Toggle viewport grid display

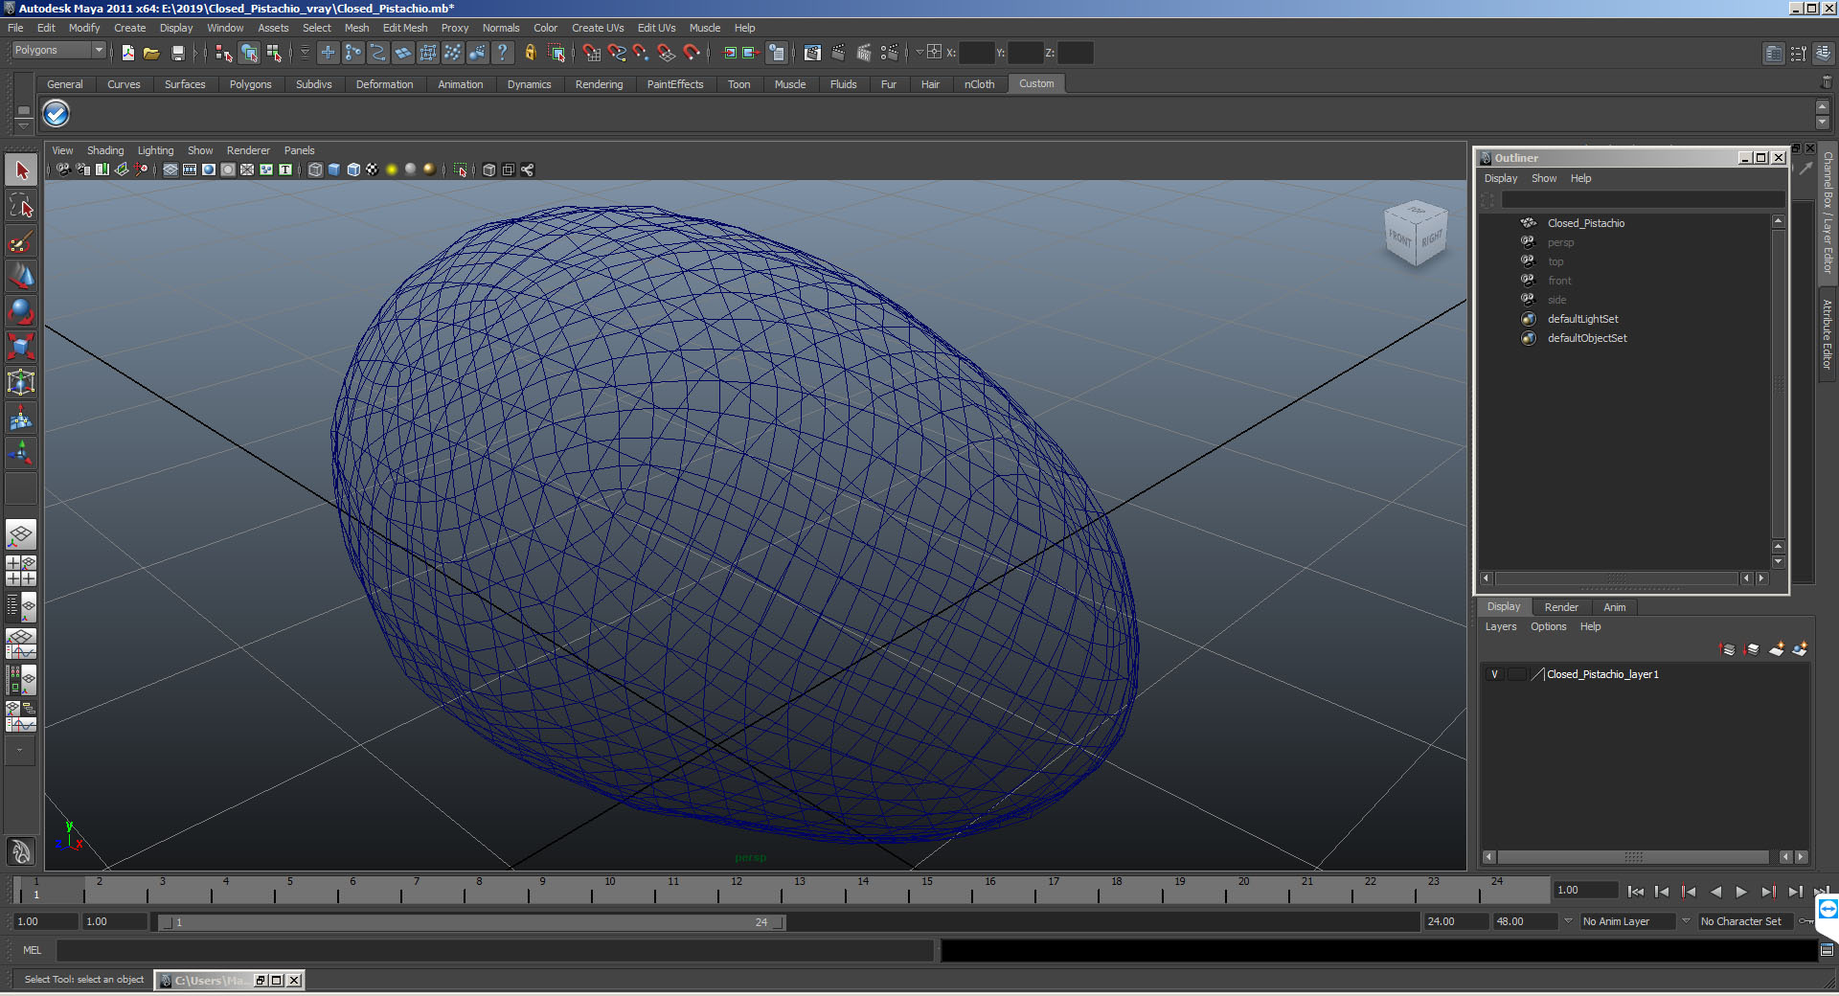click(x=170, y=170)
